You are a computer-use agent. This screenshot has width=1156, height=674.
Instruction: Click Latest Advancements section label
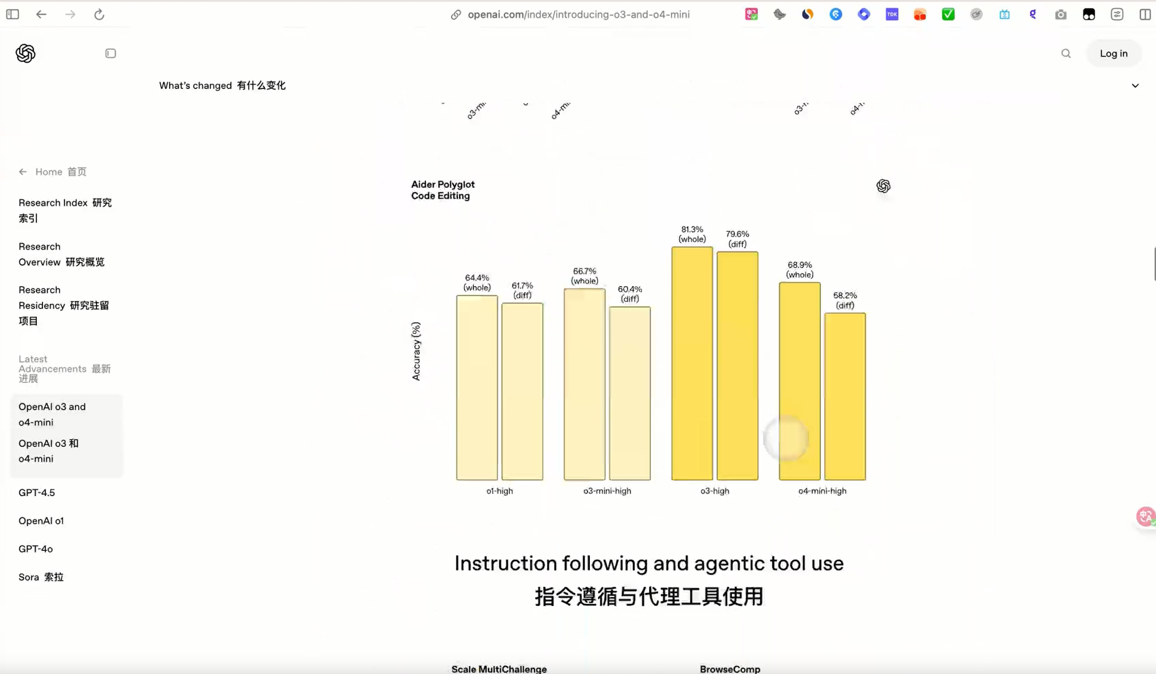65,368
